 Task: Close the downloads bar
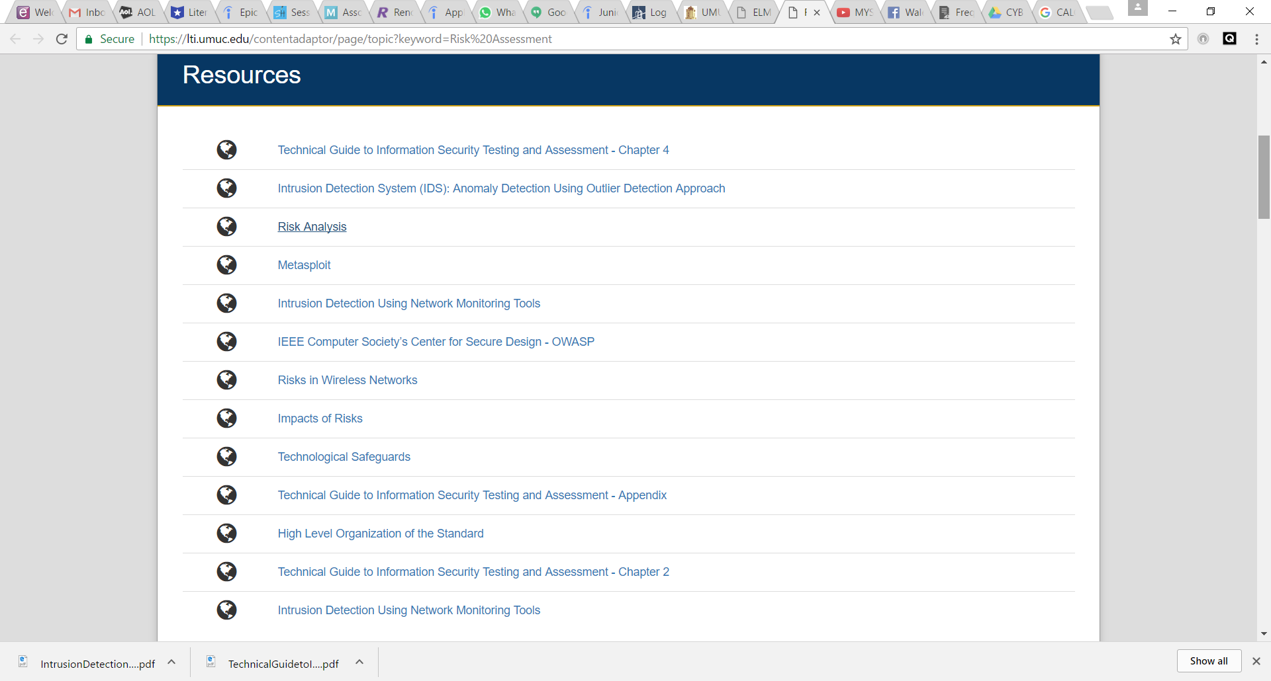click(x=1256, y=661)
